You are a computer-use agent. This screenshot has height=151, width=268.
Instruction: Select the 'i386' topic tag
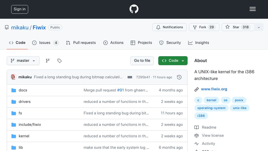click(201, 116)
